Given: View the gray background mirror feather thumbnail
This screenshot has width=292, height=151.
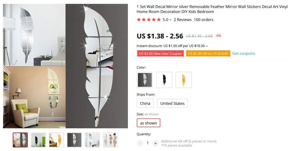Looking at the screenshot, I should [x=74, y=140].
